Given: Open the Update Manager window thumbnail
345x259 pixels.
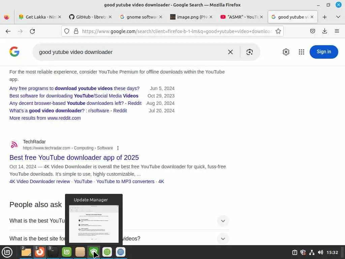Looking at the screenshot, I should pyautogui.click(x=94, y=224).
